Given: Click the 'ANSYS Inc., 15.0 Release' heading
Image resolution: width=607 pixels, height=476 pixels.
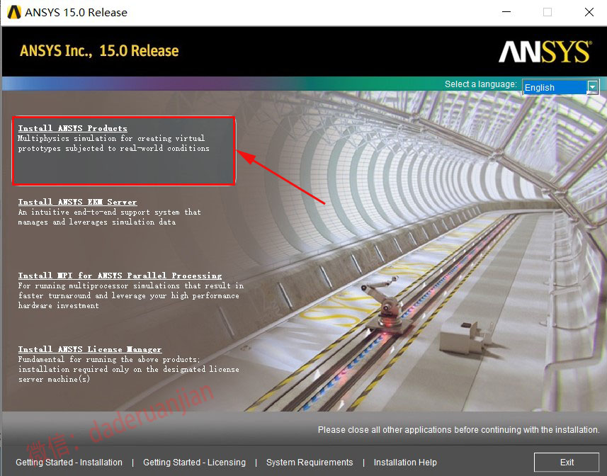Looking at the screenshot, I should click(x=99, y=51).
